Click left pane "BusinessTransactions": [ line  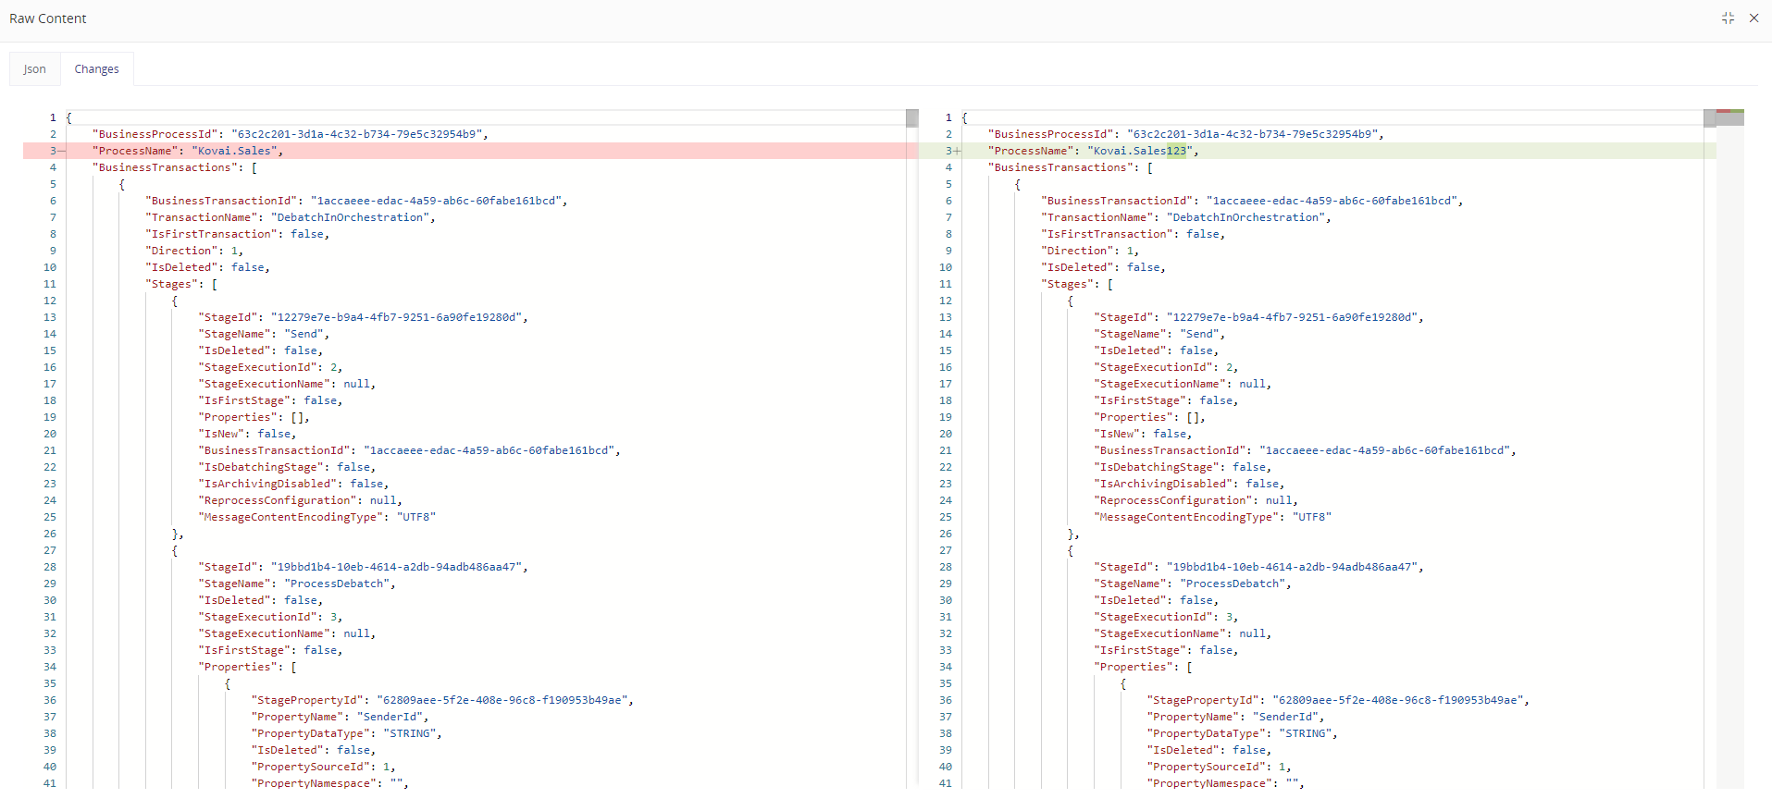coord(175,167)
